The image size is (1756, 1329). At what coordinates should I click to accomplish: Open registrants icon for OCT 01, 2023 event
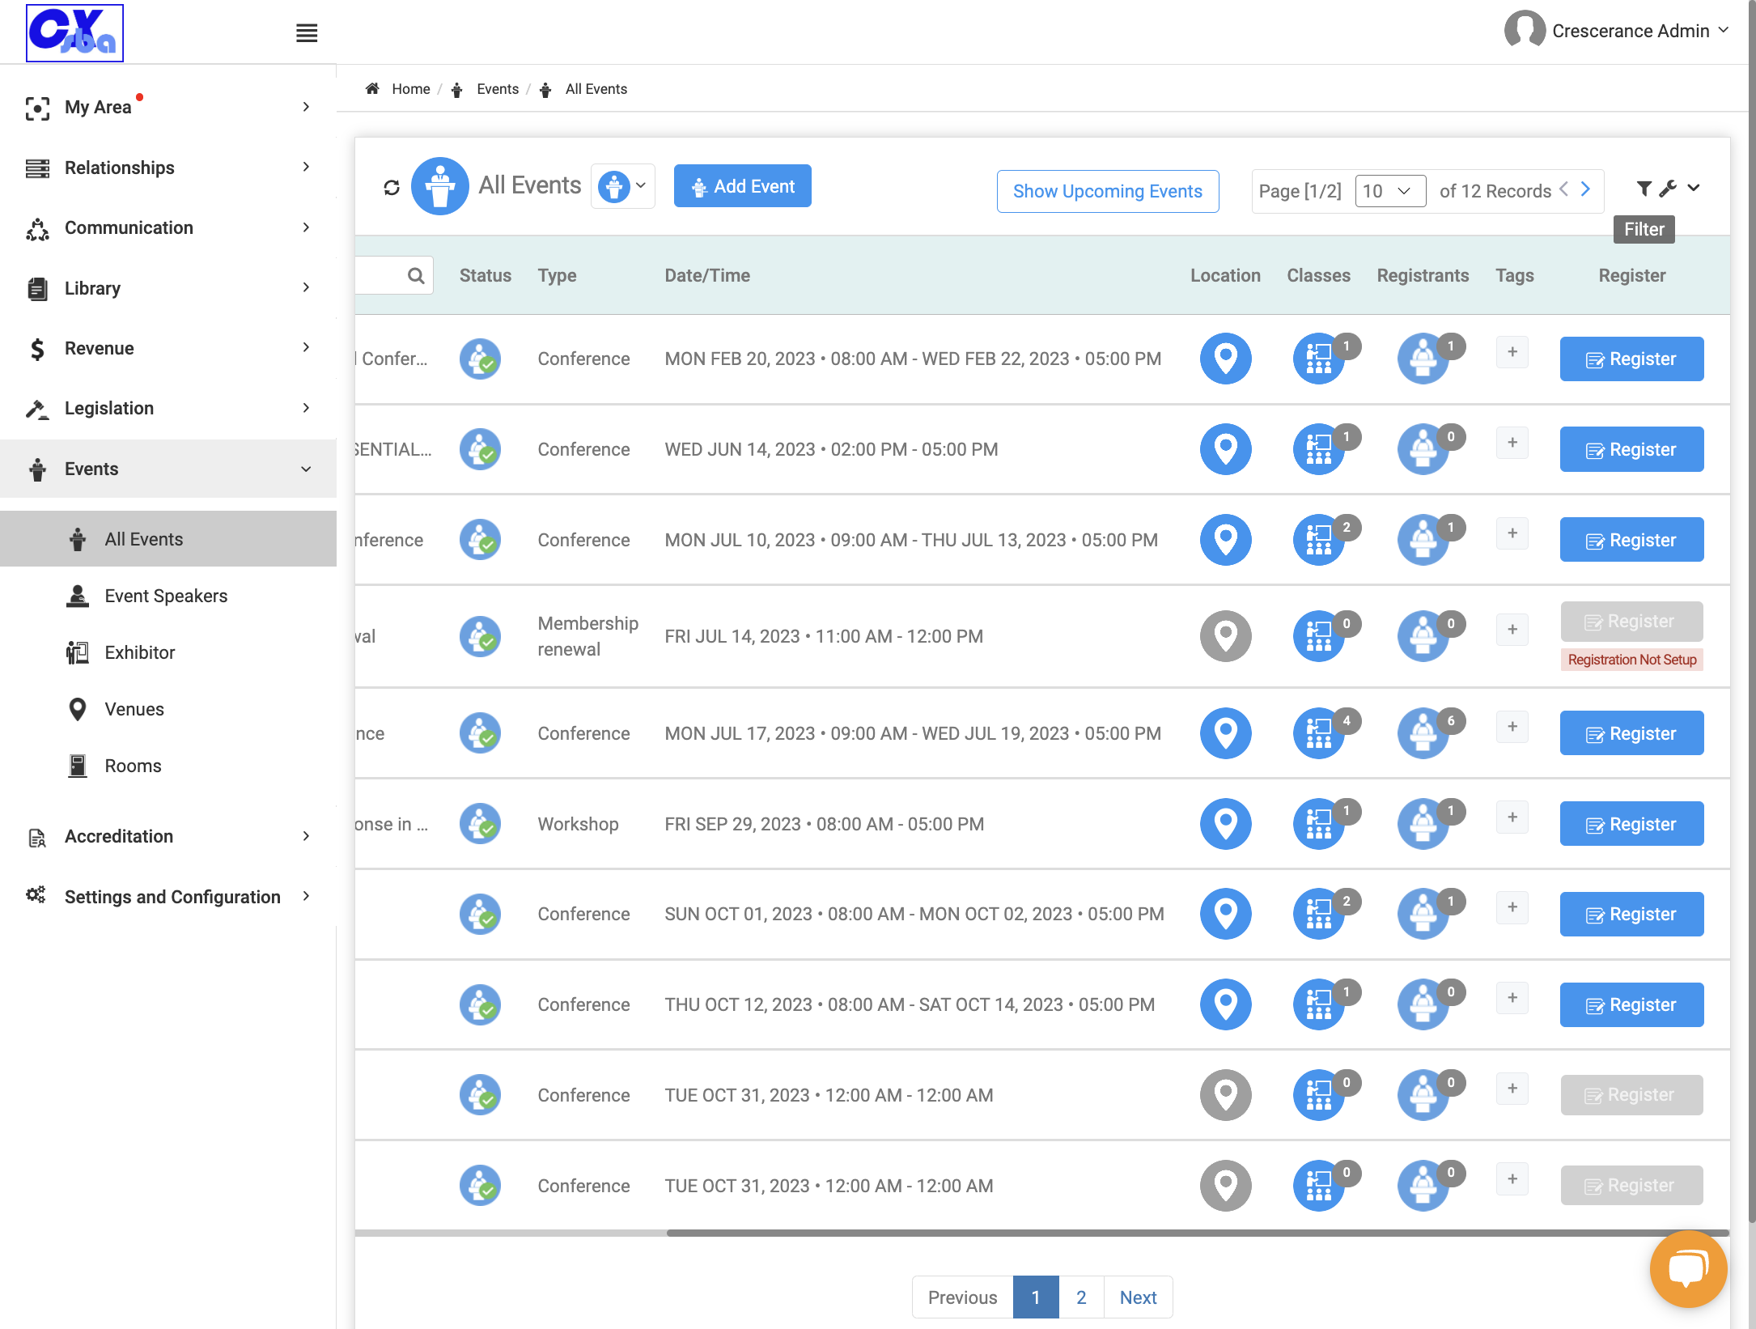coord(1423,914)
